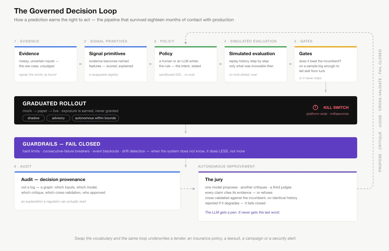This screenshot has width=389, height=251.
Task: Click 'The LLM gets a pen' tagline
Action: coord(242,212)
